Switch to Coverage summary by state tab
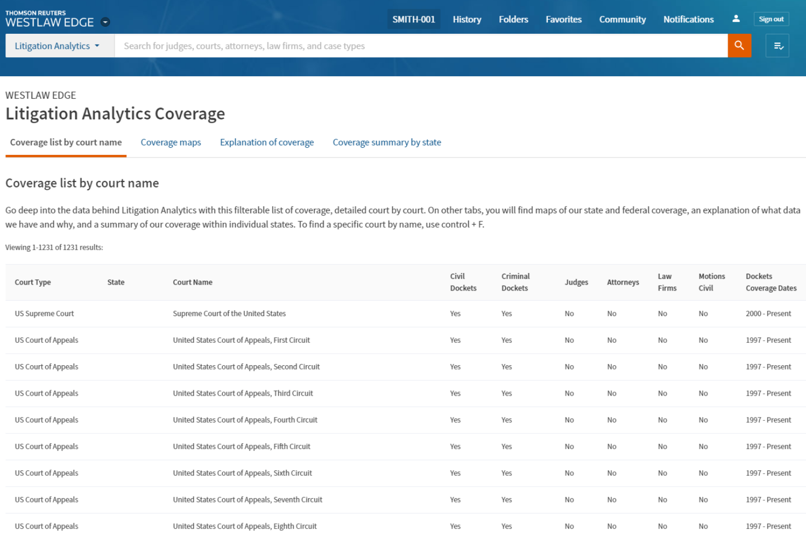 tap(387, 142)
